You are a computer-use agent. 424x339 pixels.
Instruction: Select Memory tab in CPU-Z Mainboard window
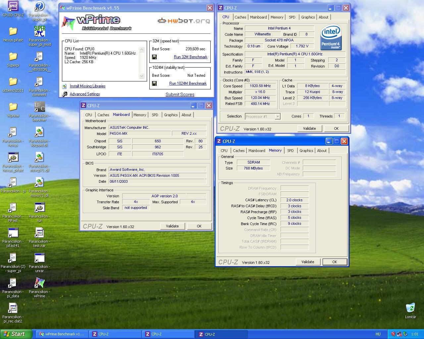point(140,115)
